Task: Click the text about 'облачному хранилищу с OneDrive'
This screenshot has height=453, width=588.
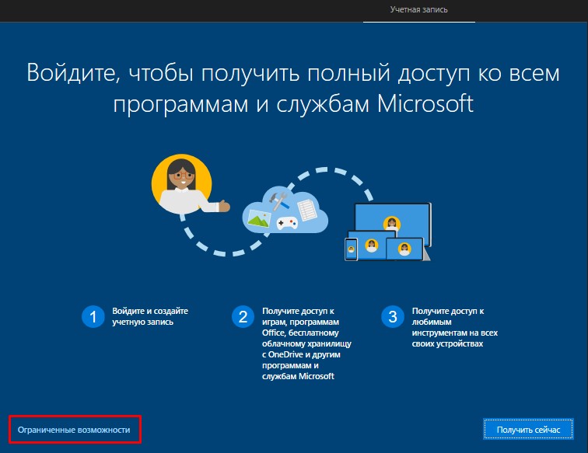Action: click(306, 343)
